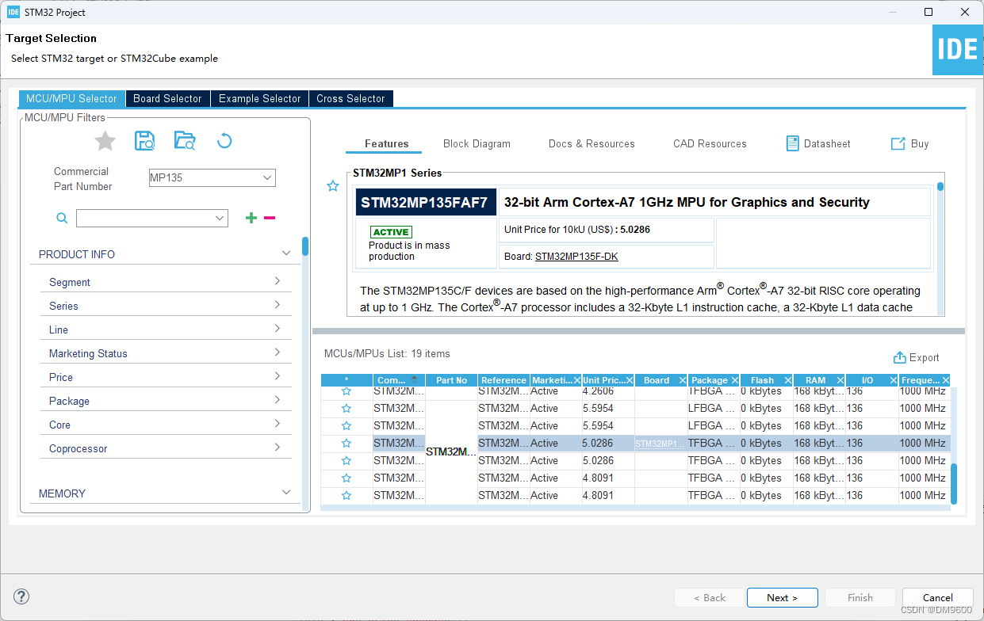Remove the Board column with its X

pyautogui.click(x=682, y=380)
